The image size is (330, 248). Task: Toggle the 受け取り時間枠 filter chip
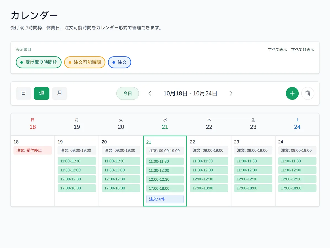tap(38, 62)
